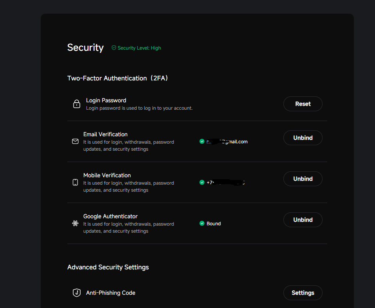The width and height of the screenshot is (375, 308).
Task: Click the Google Authenticator icon
Action: (x=75, y=223)
